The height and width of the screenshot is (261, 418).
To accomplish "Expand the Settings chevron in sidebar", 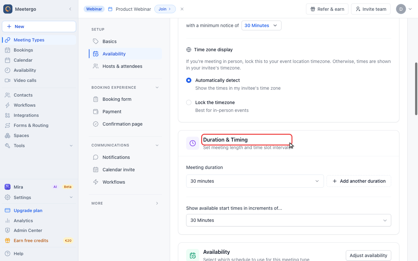I will (71, 197).
